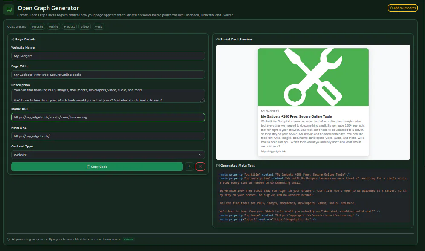
Task: Click the Social Card Preview eye icon
Action: pos(218,39)
